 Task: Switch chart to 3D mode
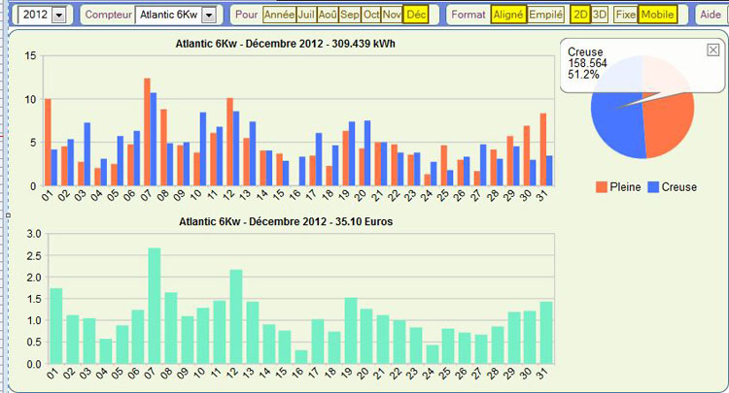coord(600,15)
